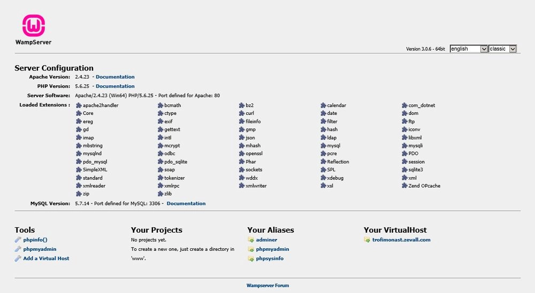Click the fileinfo extension name
535x293 pixels.
coord(253,122)
